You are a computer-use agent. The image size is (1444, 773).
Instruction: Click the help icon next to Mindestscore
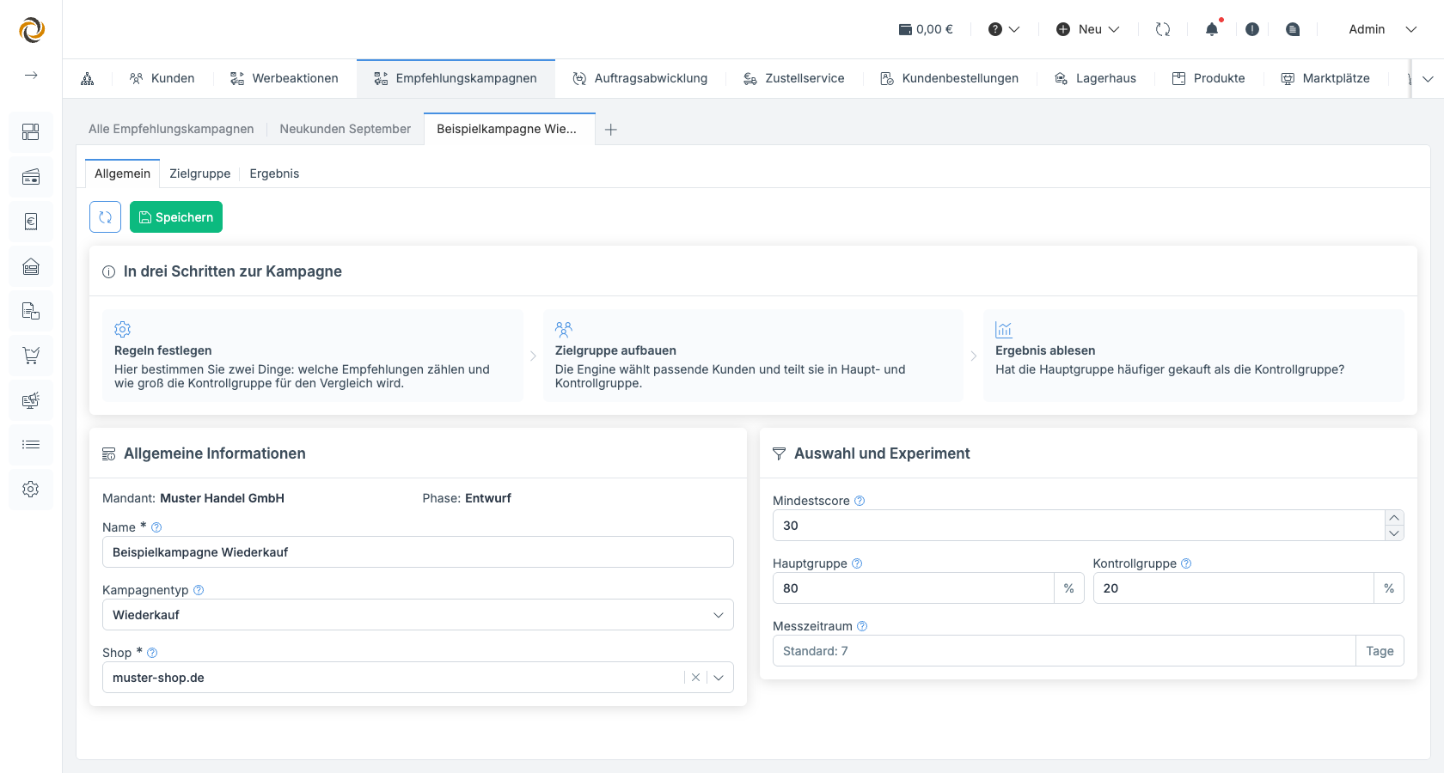[860, 501]
